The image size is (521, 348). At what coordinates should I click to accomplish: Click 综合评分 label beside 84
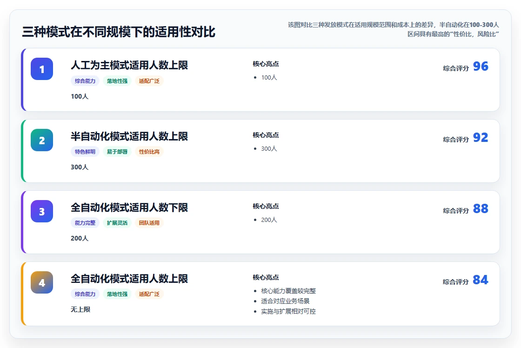click(x=456, y=282)
